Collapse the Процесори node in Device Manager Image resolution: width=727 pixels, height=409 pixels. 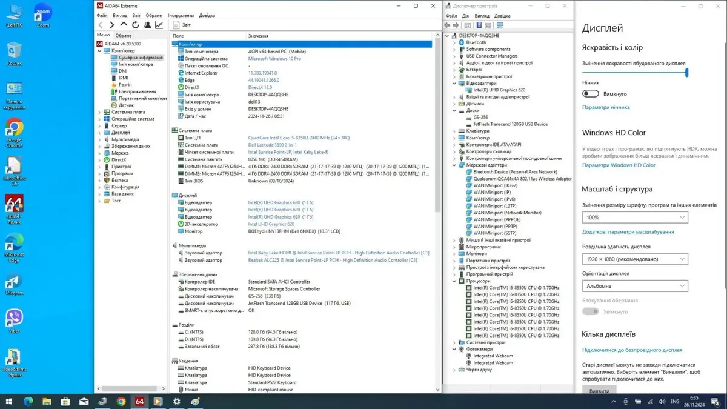tap(454, 281)
